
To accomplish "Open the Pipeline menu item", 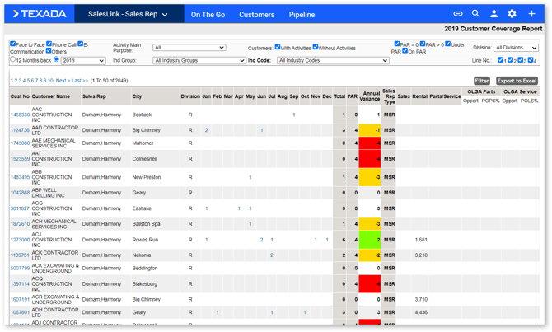I will 302,15.
